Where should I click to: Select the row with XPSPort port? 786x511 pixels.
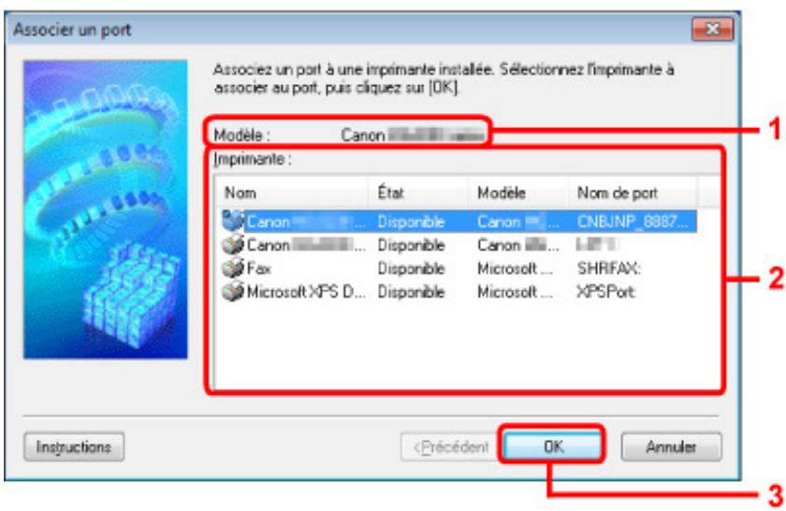click(458, 291)
